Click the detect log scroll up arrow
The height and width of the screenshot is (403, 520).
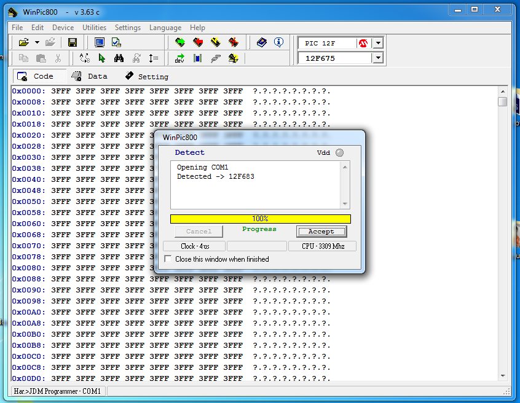click(345, 167)
